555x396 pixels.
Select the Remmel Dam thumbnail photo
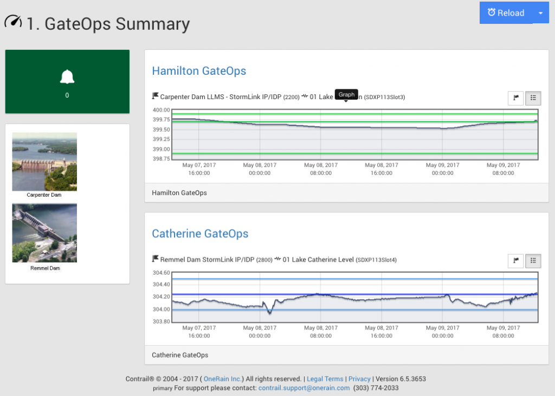(x=44, y=233)
